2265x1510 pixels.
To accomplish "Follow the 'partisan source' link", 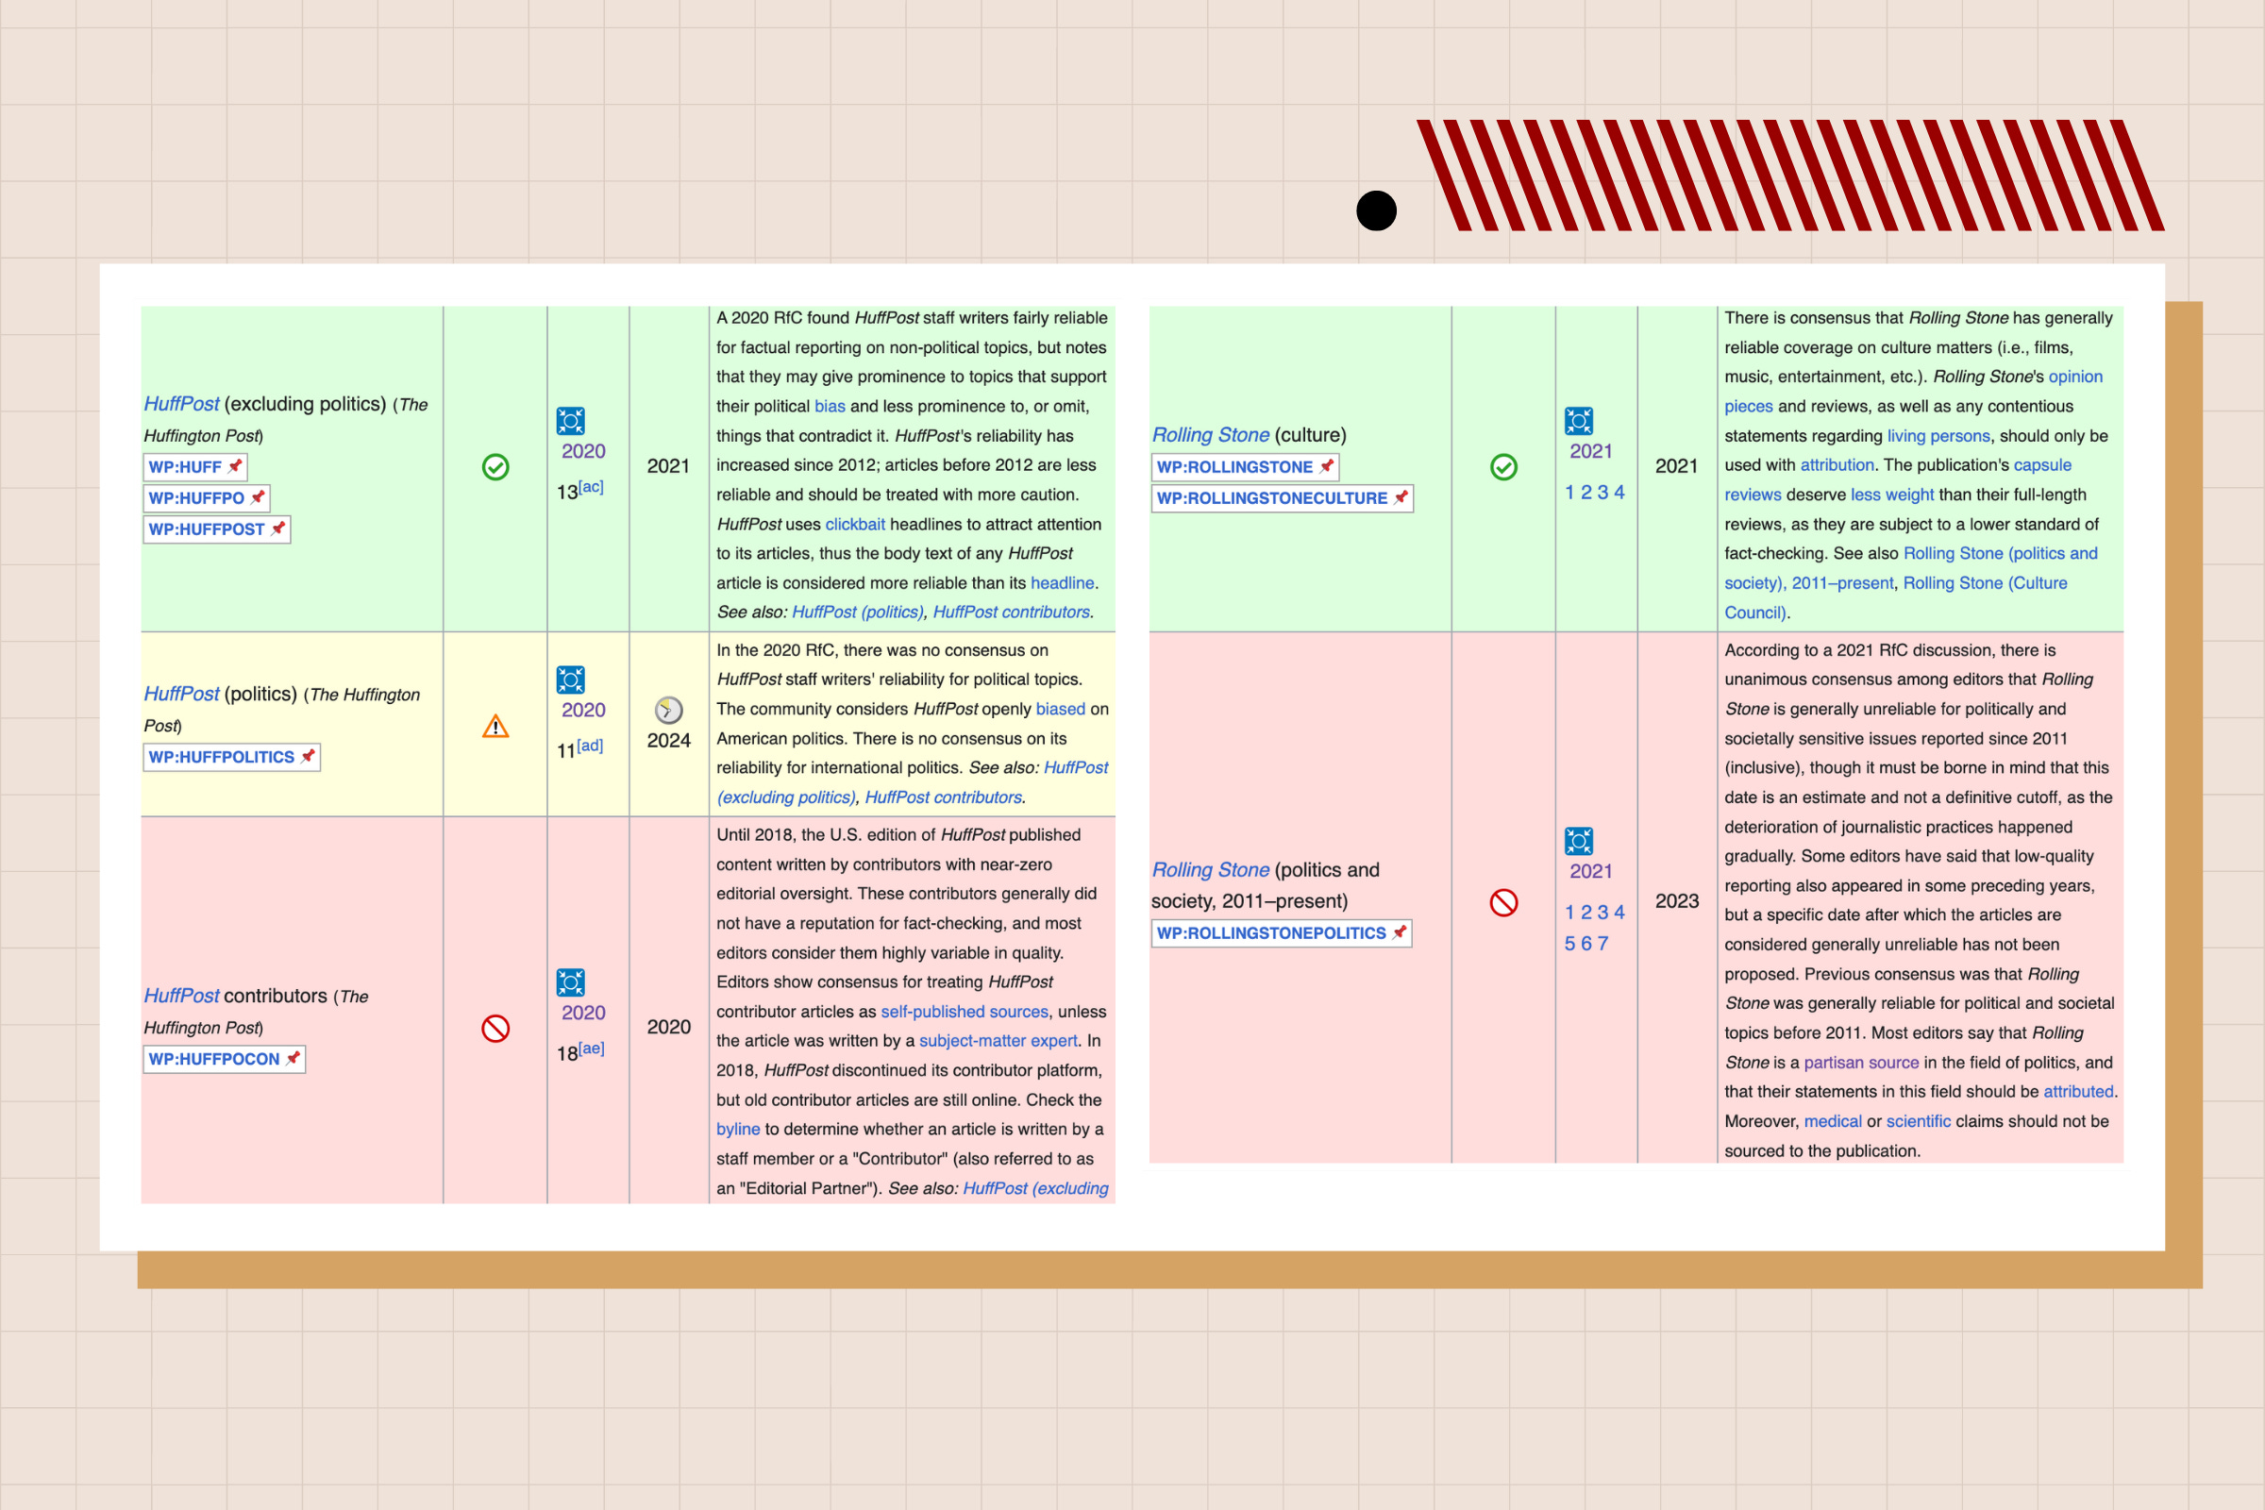I will pyautogui.click(x=1860, y=1063).
